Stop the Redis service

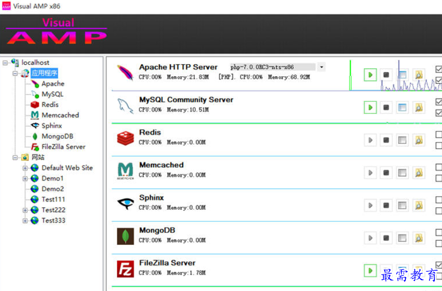coord(386,140)
